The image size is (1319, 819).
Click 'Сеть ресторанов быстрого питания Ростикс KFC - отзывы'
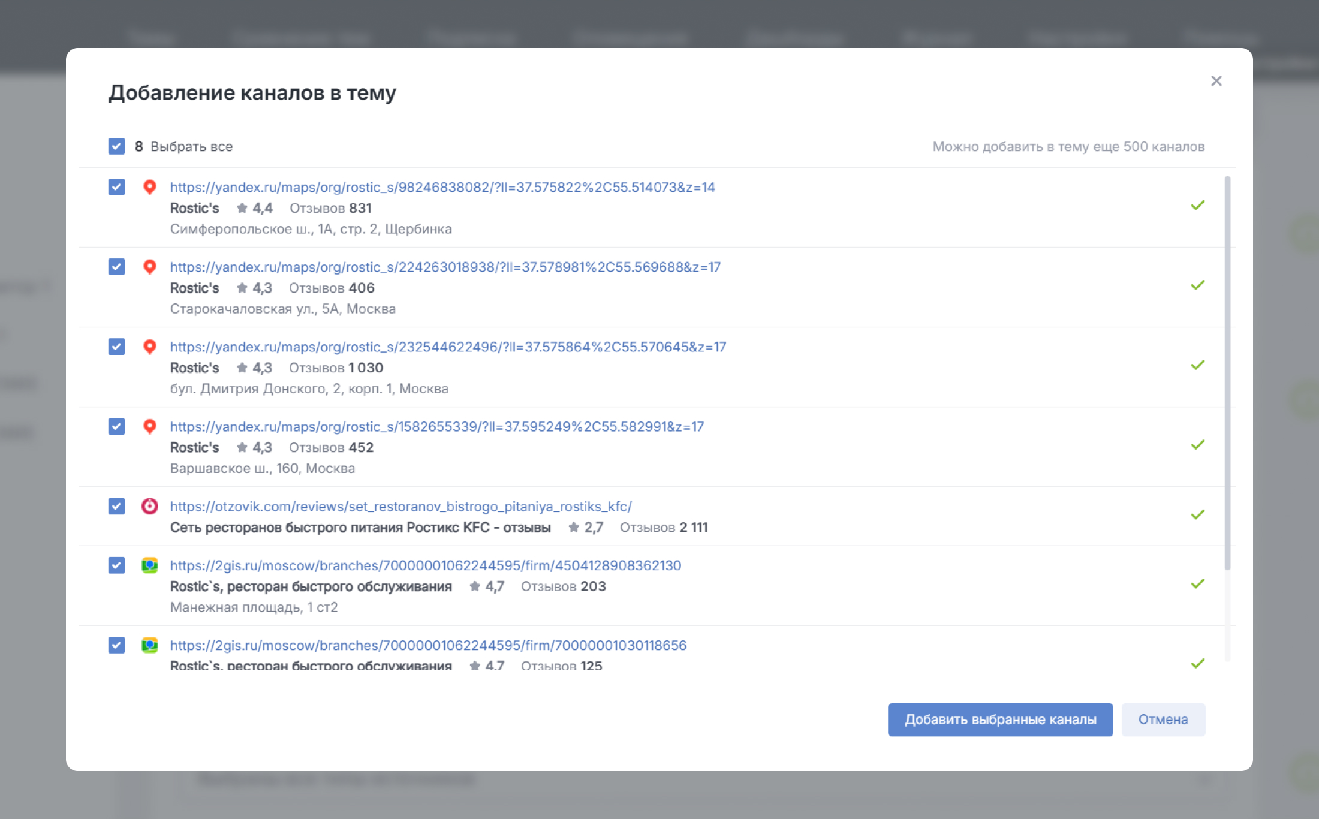(x=360, y=527)
